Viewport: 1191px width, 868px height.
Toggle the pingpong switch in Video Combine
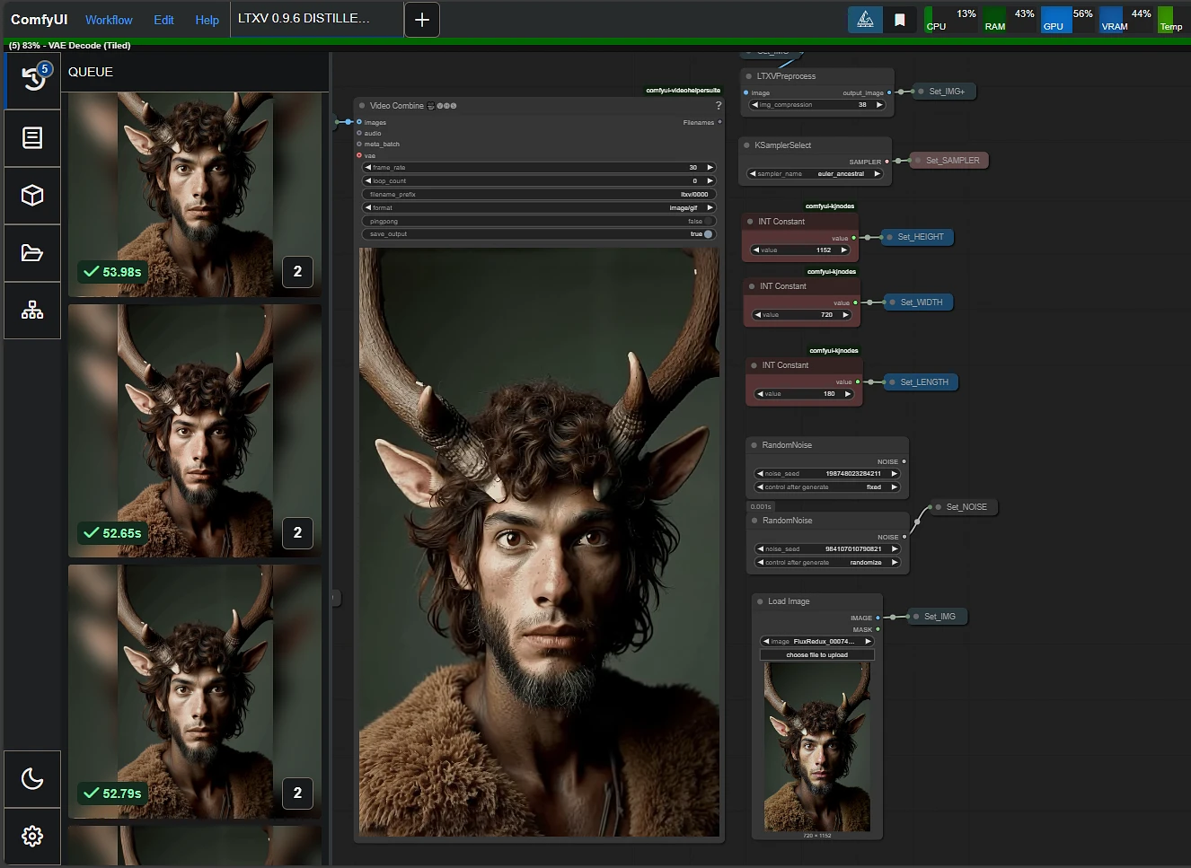coord(708,221)
